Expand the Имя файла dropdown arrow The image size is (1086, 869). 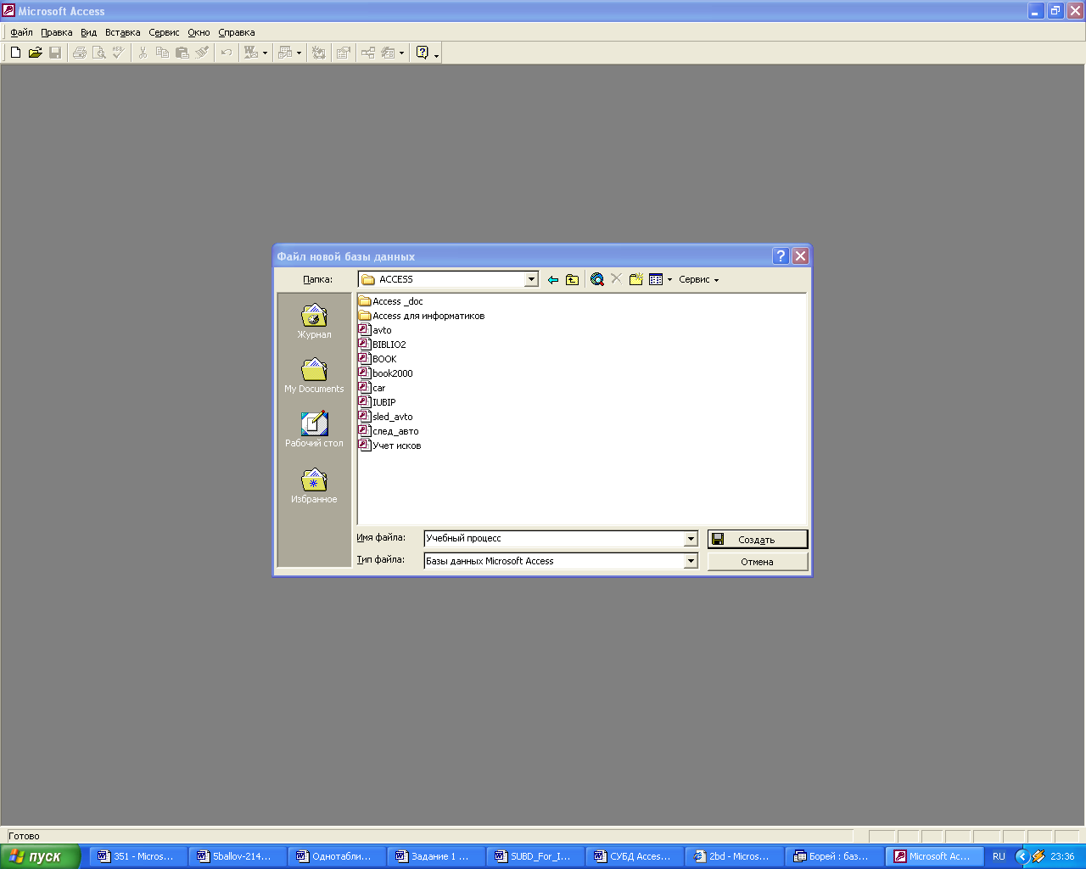click(x=691, y=539)
